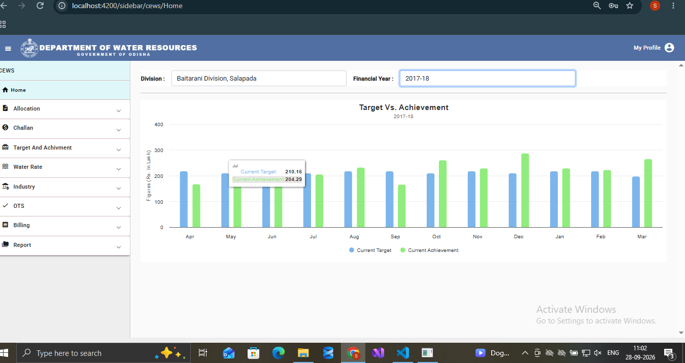Viewport: 685px width, 363px height.
Task: Open Microsoft Store from the taskbar
Action: 254,353
